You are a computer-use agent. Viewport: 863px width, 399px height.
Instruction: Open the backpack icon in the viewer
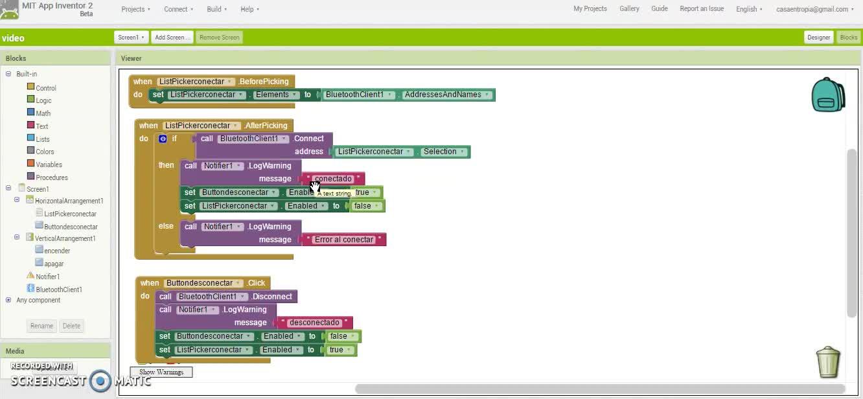828,95
